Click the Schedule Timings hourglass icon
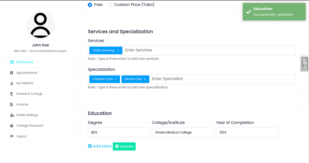Image resolution: width=309 pixels, height=163 pixels. pos(12,94)
